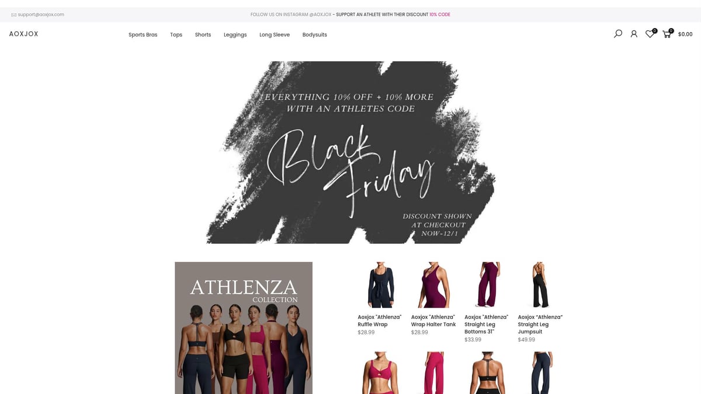View the Straight Leg Bottoms 31" product image
701x394 pixels.
(487, 285)
